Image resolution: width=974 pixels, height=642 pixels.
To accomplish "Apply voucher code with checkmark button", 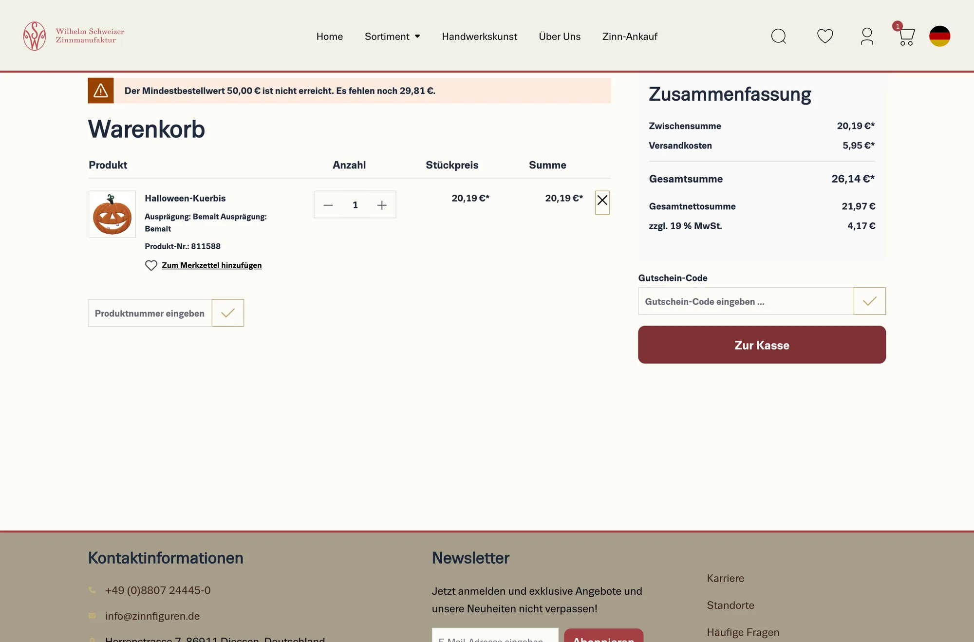I will 870,301.
